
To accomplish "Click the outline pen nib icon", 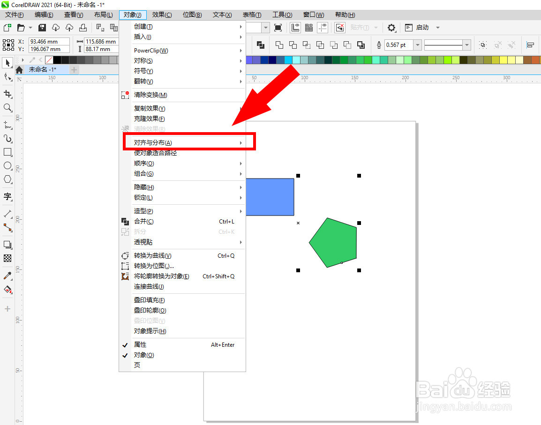I will pos(379,45).
